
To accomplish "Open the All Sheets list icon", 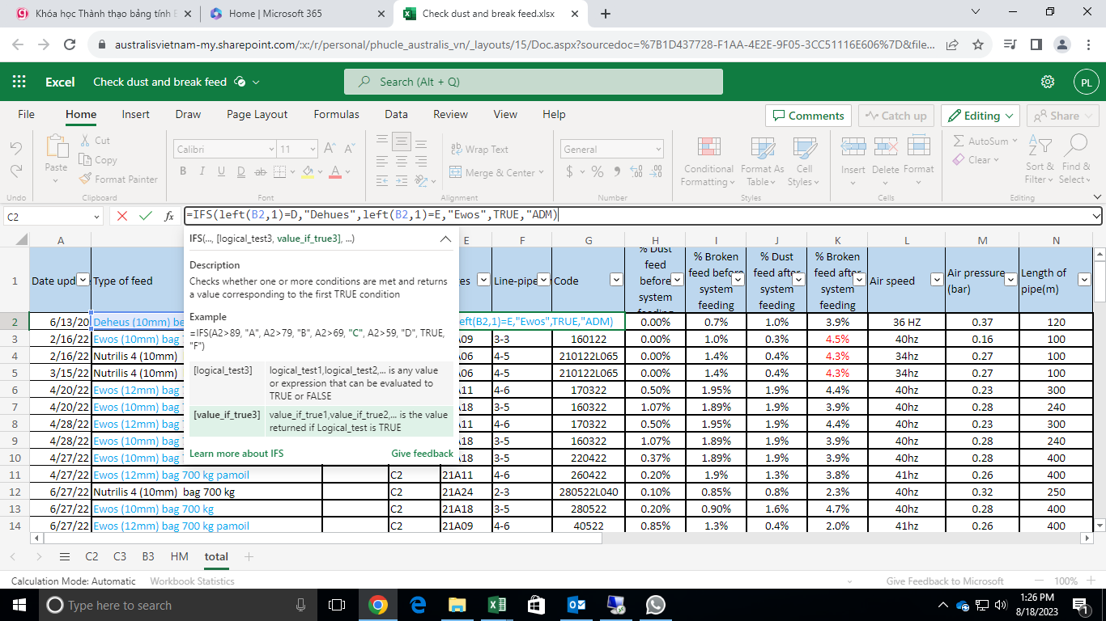I will [x=65, y=556].
